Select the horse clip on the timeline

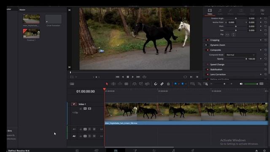[186, 114]
